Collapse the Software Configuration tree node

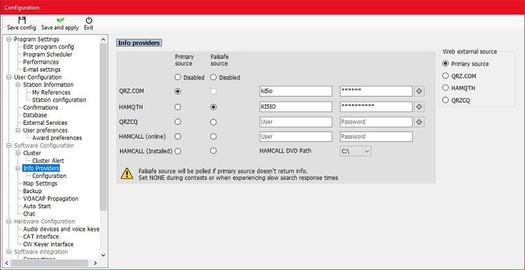pos(9,145)
